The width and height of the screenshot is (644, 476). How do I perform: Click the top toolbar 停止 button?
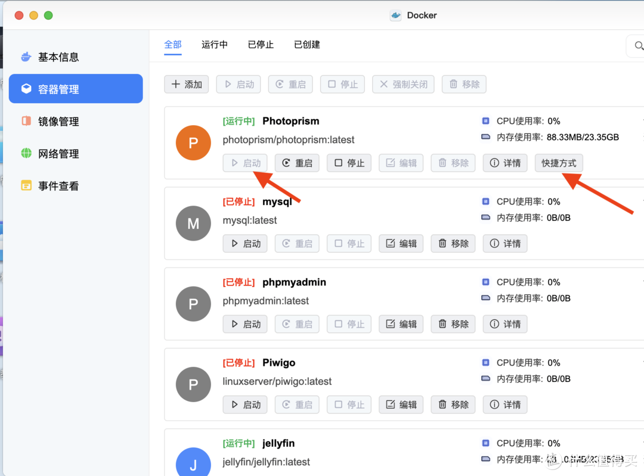click(342, 84)
